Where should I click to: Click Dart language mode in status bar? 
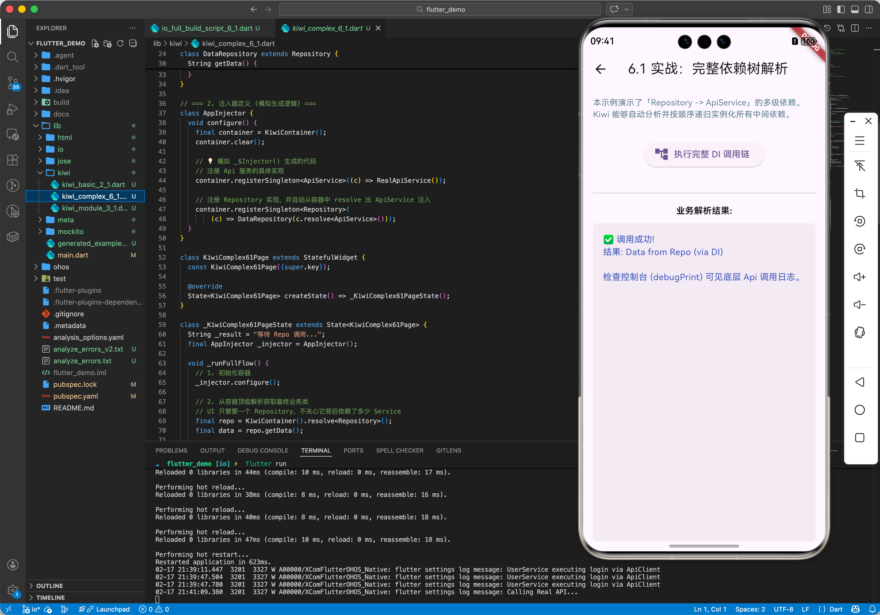coord(836,609)
